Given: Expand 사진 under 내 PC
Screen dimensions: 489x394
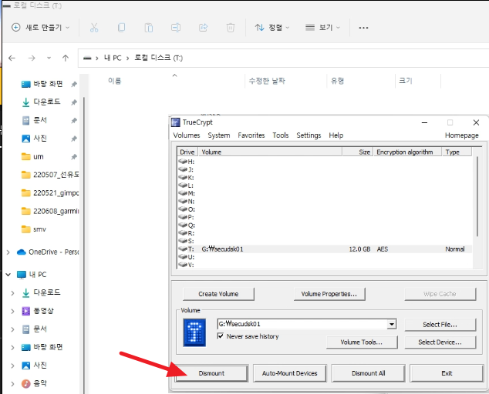Looking at the screenshot, I should point(12,366).
